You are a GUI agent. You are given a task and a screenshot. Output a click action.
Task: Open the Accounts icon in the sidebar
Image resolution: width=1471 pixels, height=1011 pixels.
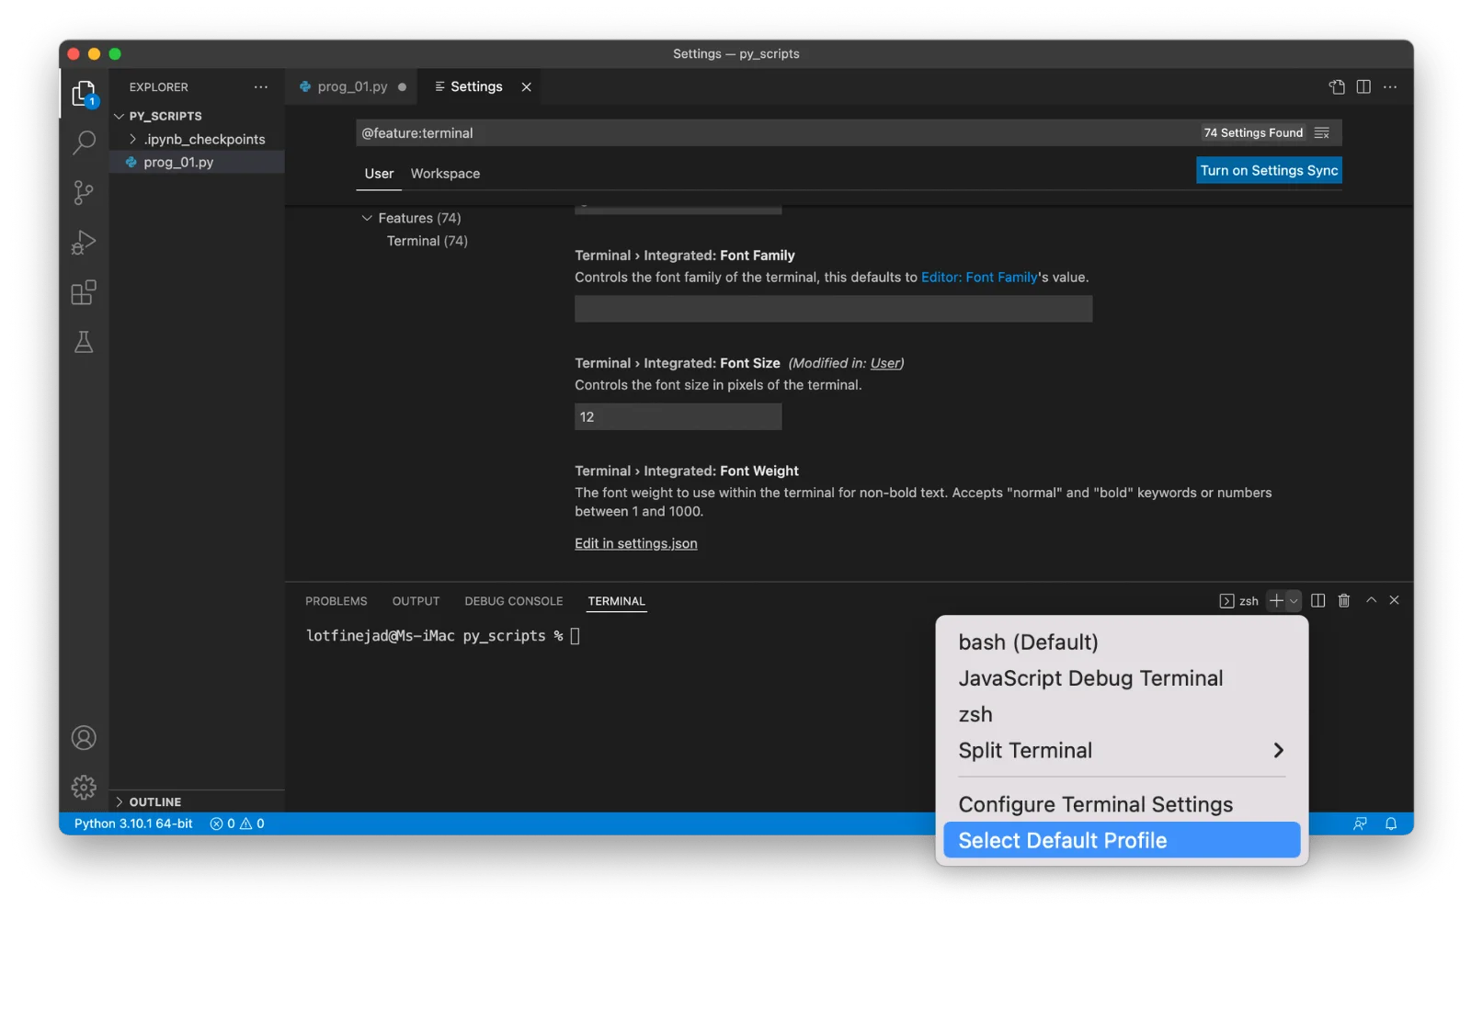(x=84, y=737)
